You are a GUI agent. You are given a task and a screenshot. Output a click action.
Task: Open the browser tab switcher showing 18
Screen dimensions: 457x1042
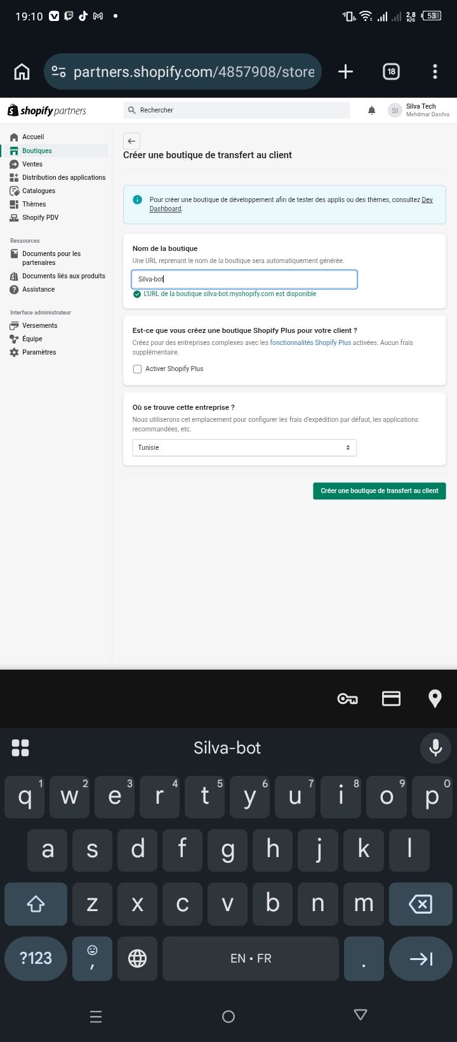[x=391, y=72]
